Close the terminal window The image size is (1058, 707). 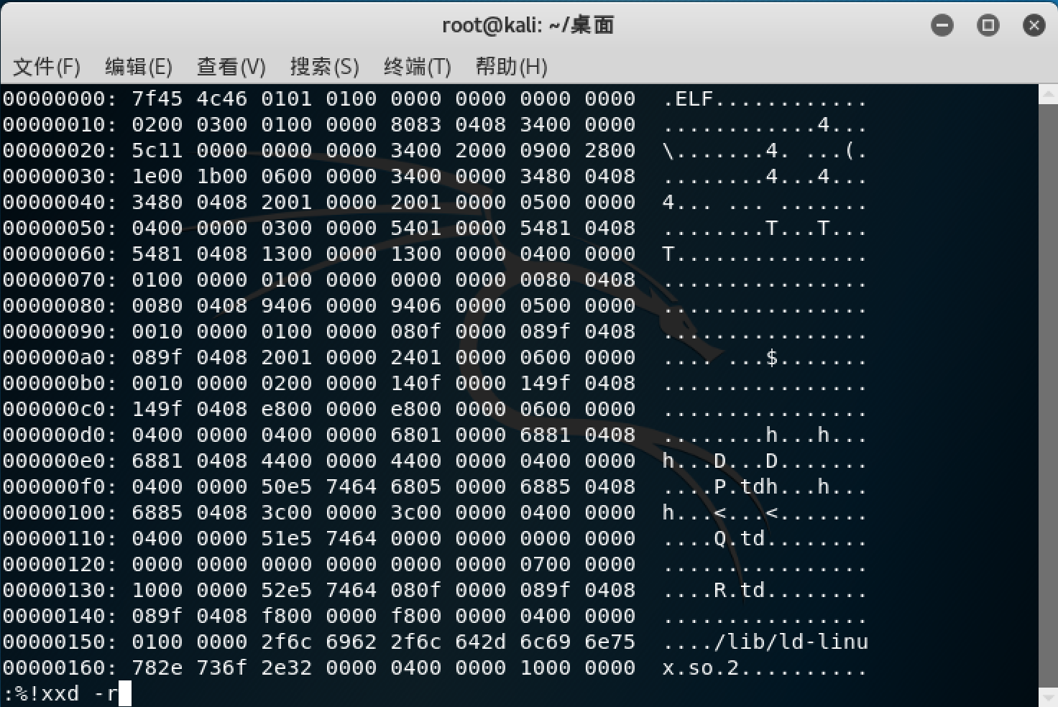(x=1034, y=26)
